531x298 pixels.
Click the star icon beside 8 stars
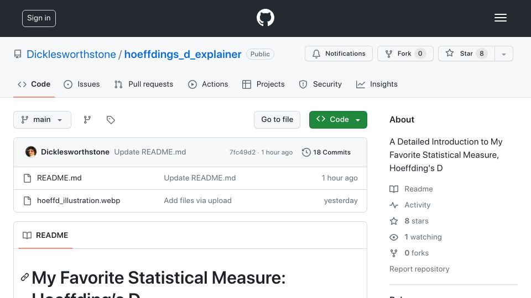[393, 221]
